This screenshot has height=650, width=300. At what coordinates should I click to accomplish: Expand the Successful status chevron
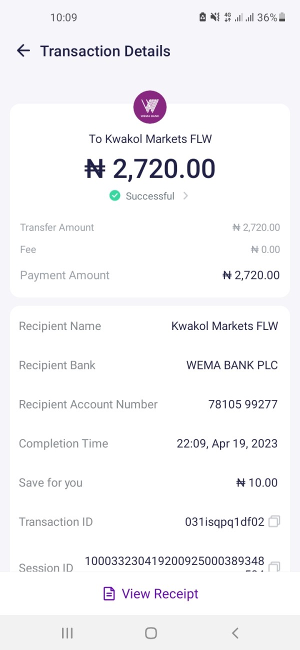pos(185,196)
